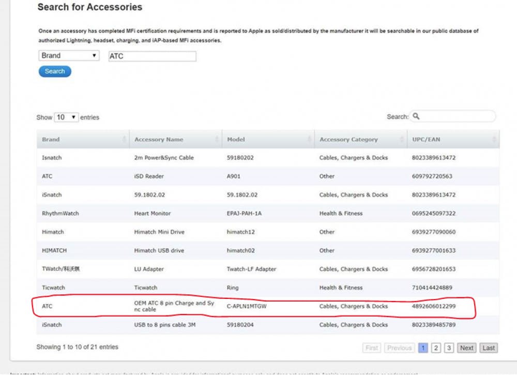Sort by Model column sort icon

[x=310, y=140]
